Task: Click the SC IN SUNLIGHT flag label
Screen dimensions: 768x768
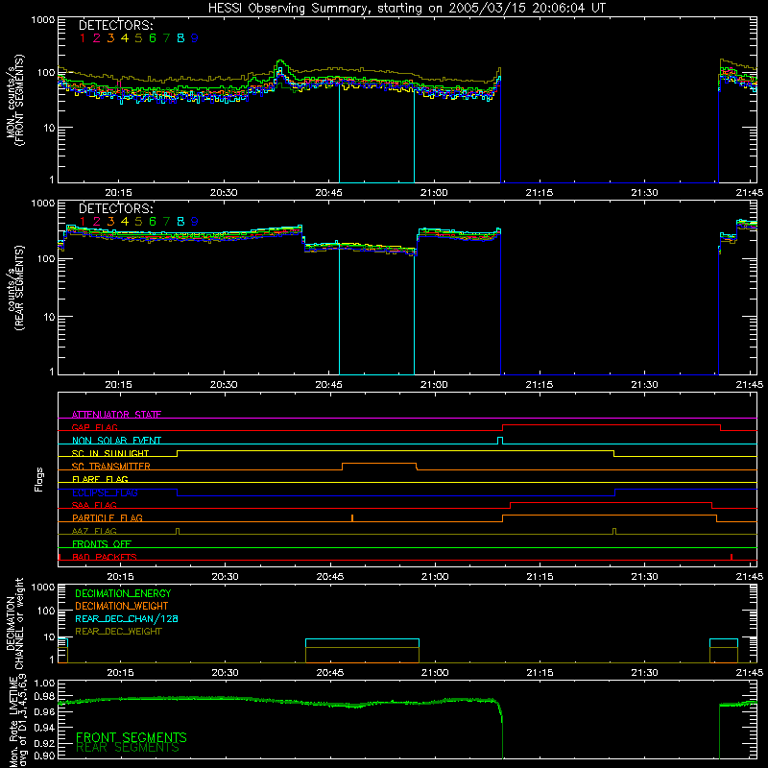Action: point(110,453)
